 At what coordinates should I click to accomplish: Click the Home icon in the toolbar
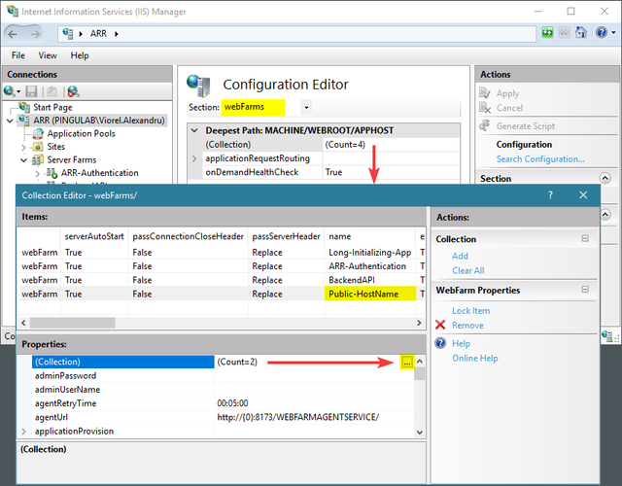(x=581, y=32)
